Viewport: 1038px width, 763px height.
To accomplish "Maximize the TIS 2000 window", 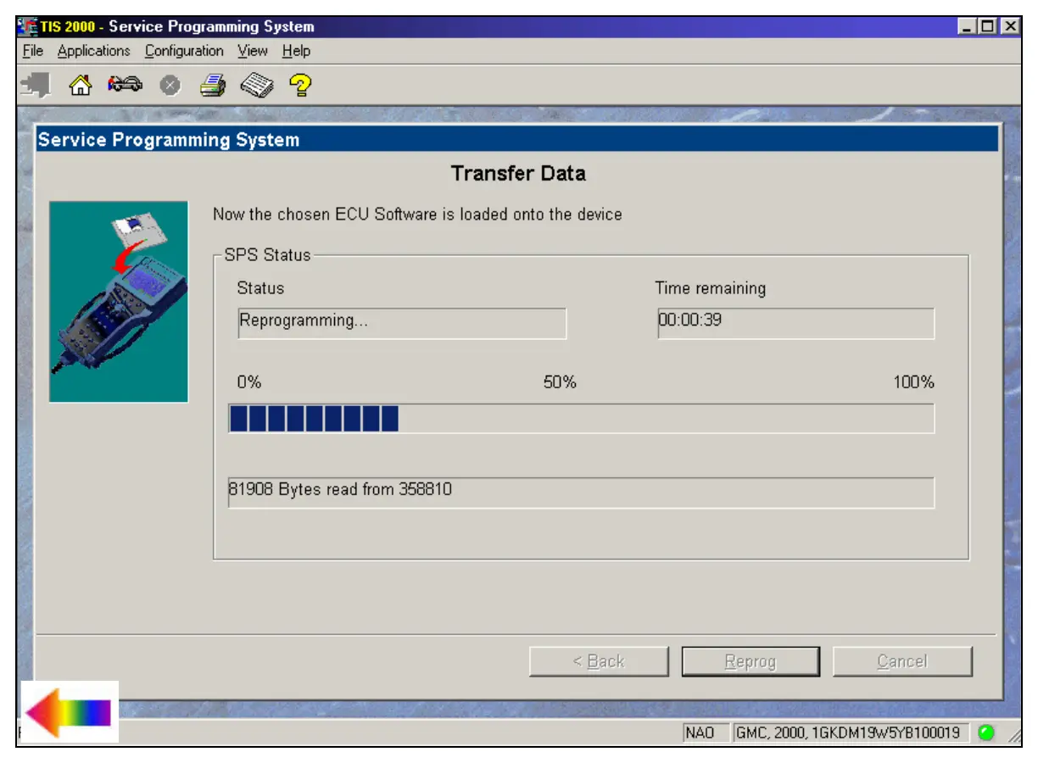I will click(x=987, y=27).
